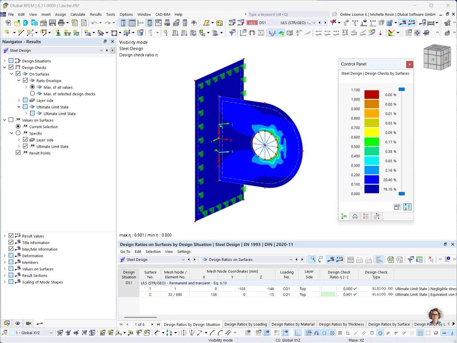457x343 pixels.
Task: Click the decimal places 0.00 icon above the table
Action: [420, 259]
